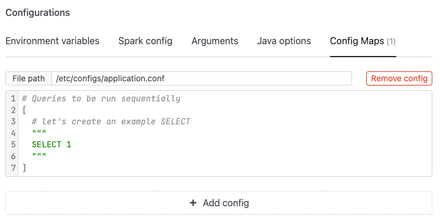Focus the File path input field

[x=201, y=78]
